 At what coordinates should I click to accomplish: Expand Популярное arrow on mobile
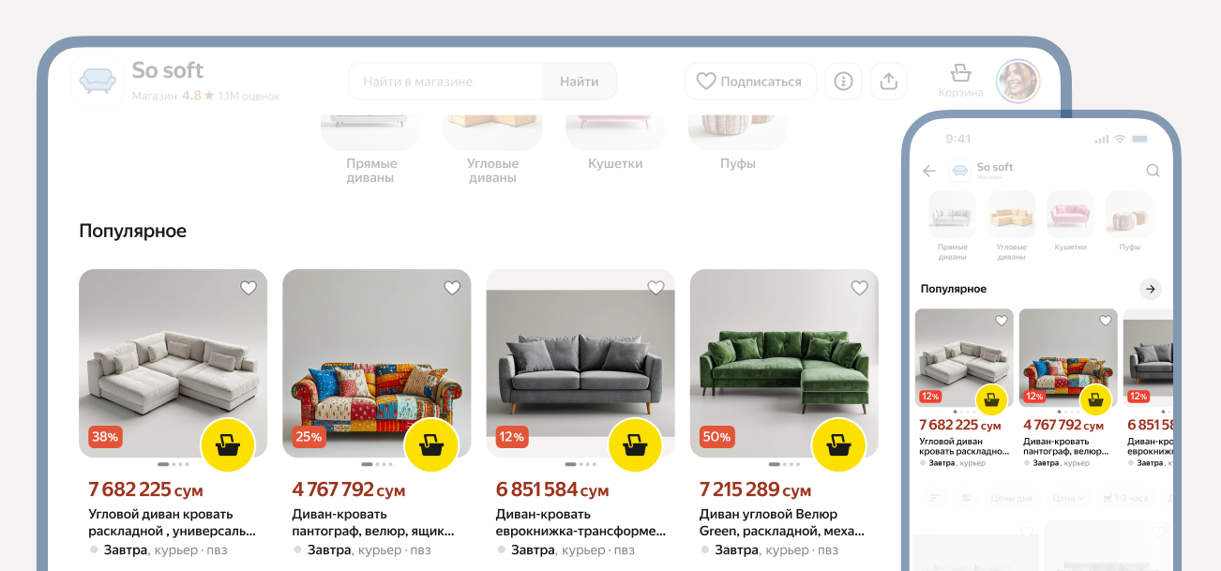tap(1150, 289)
